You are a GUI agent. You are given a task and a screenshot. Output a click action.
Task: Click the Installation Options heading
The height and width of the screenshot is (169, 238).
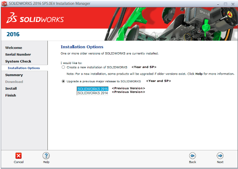(82, 47)
